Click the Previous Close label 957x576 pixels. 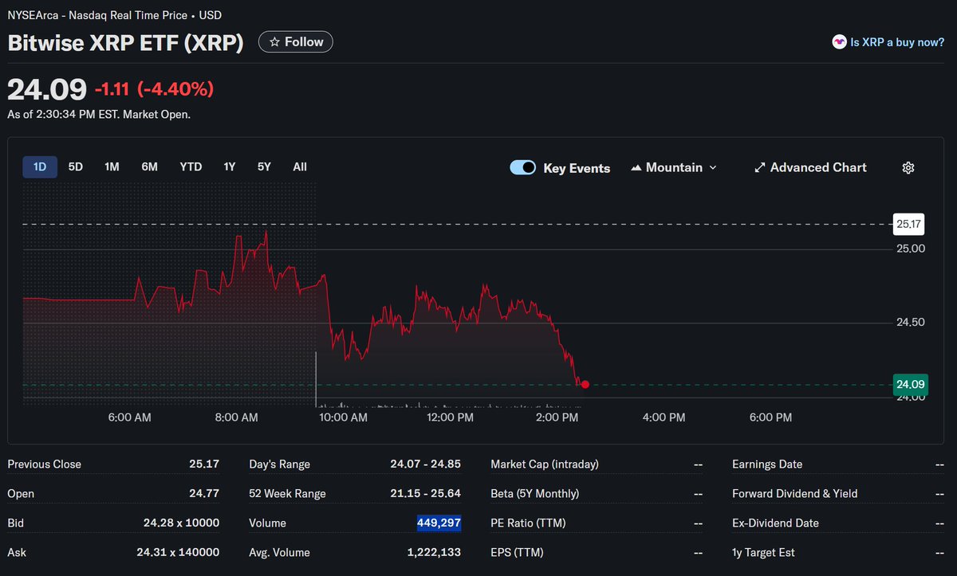pyautogui.click(x=45, y=464)
